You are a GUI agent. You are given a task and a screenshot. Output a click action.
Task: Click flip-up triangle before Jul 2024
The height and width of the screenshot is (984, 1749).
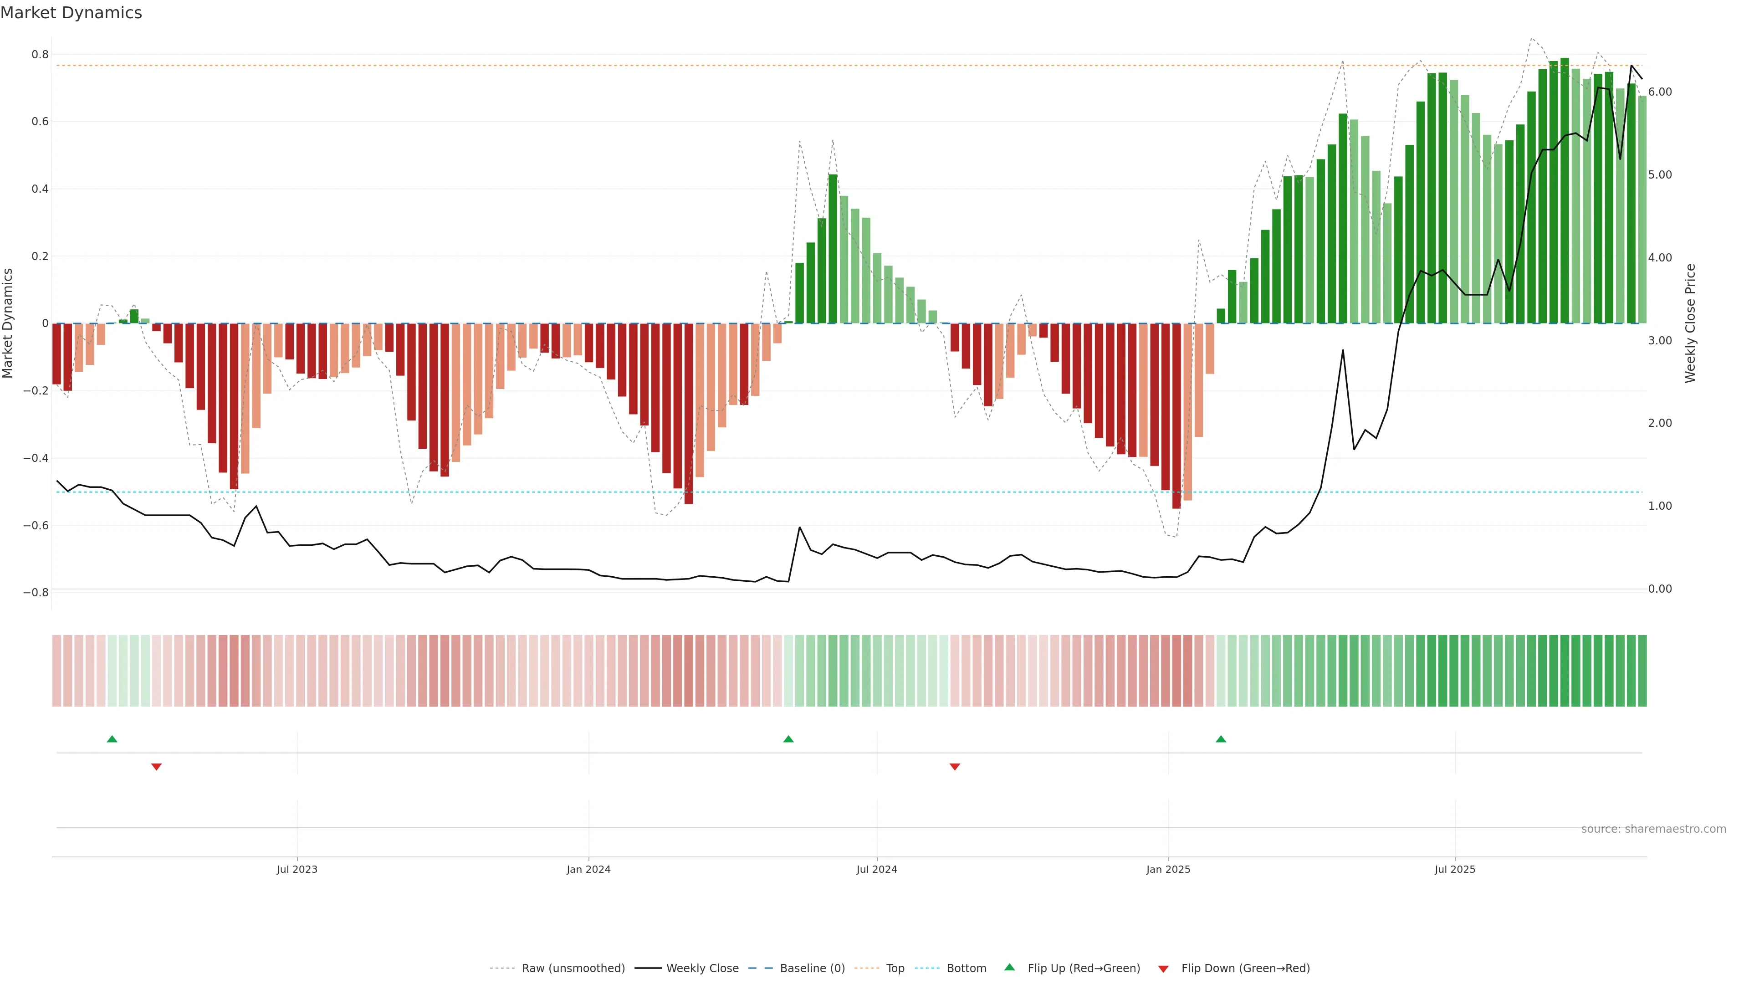click(788, 739)
